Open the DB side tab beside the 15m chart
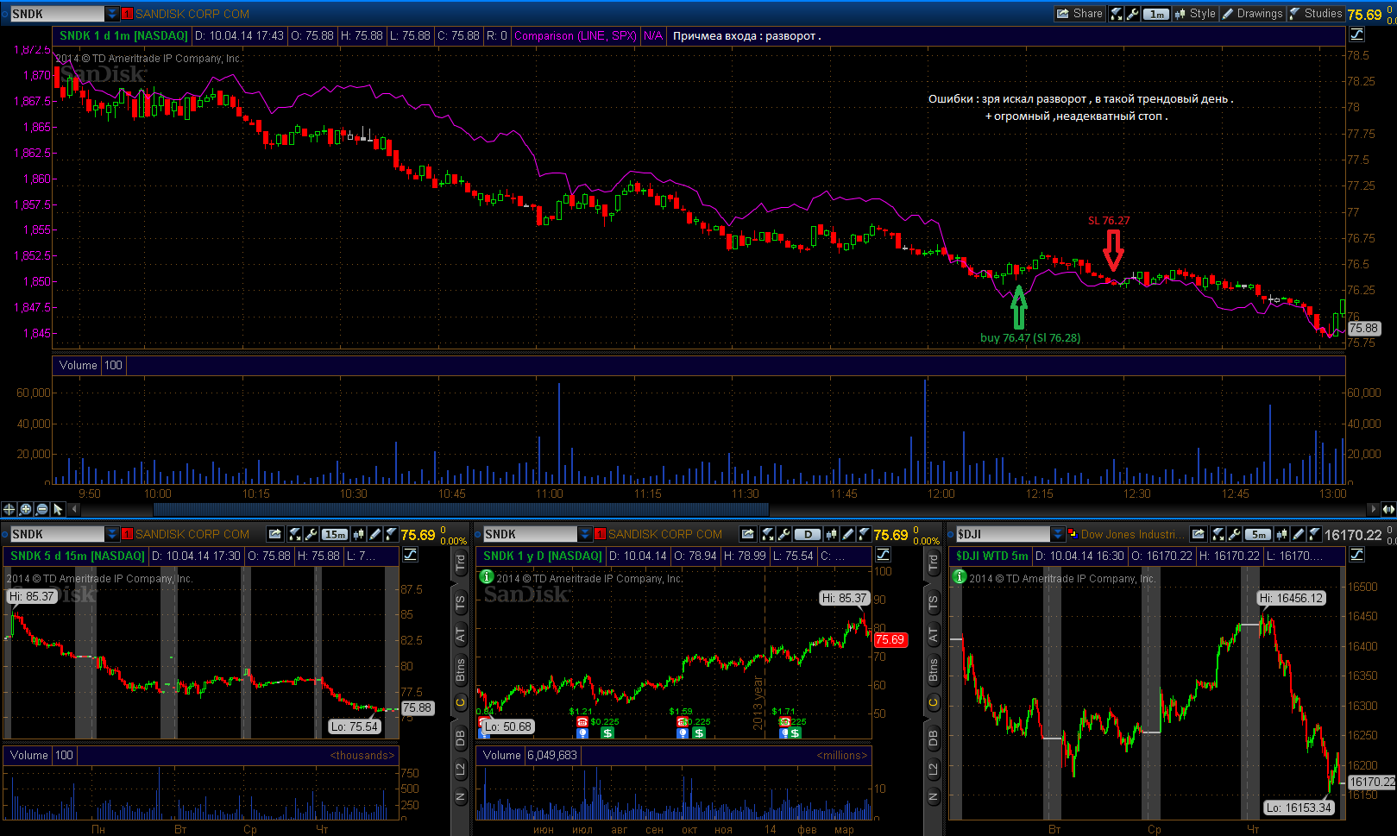Image resolution: width=1397 pixels, height=836 pixels. point(460,739)
